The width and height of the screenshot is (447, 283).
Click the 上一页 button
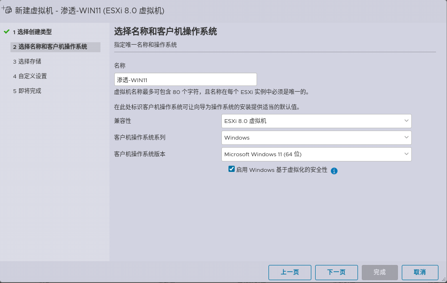coord(289,273)
